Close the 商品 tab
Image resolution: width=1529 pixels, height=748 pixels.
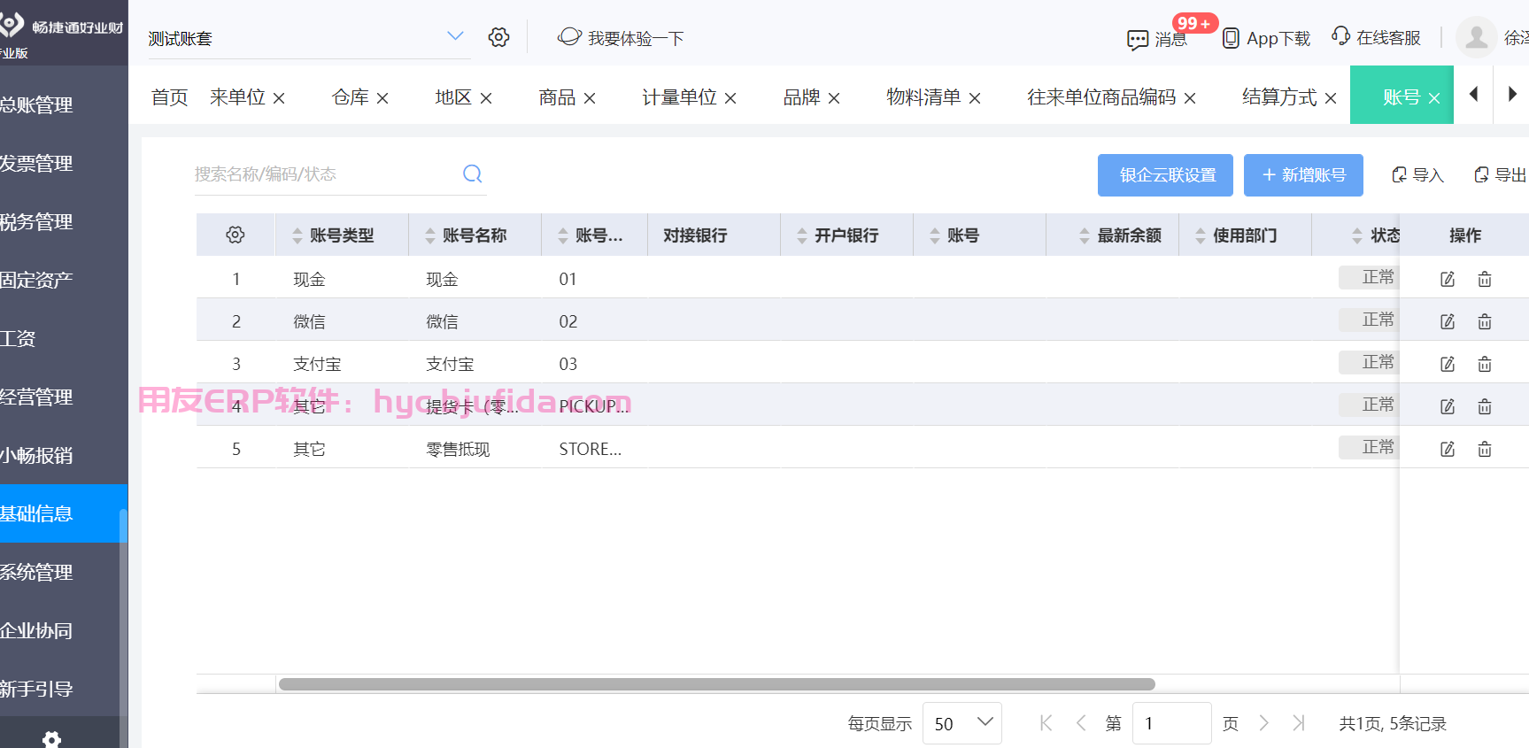590,98
